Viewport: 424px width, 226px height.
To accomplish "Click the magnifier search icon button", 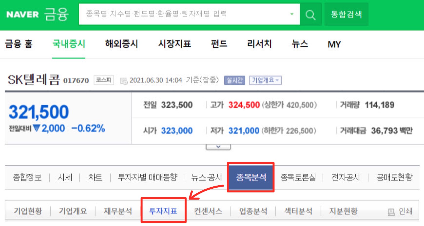I will [x=311, y=14].
